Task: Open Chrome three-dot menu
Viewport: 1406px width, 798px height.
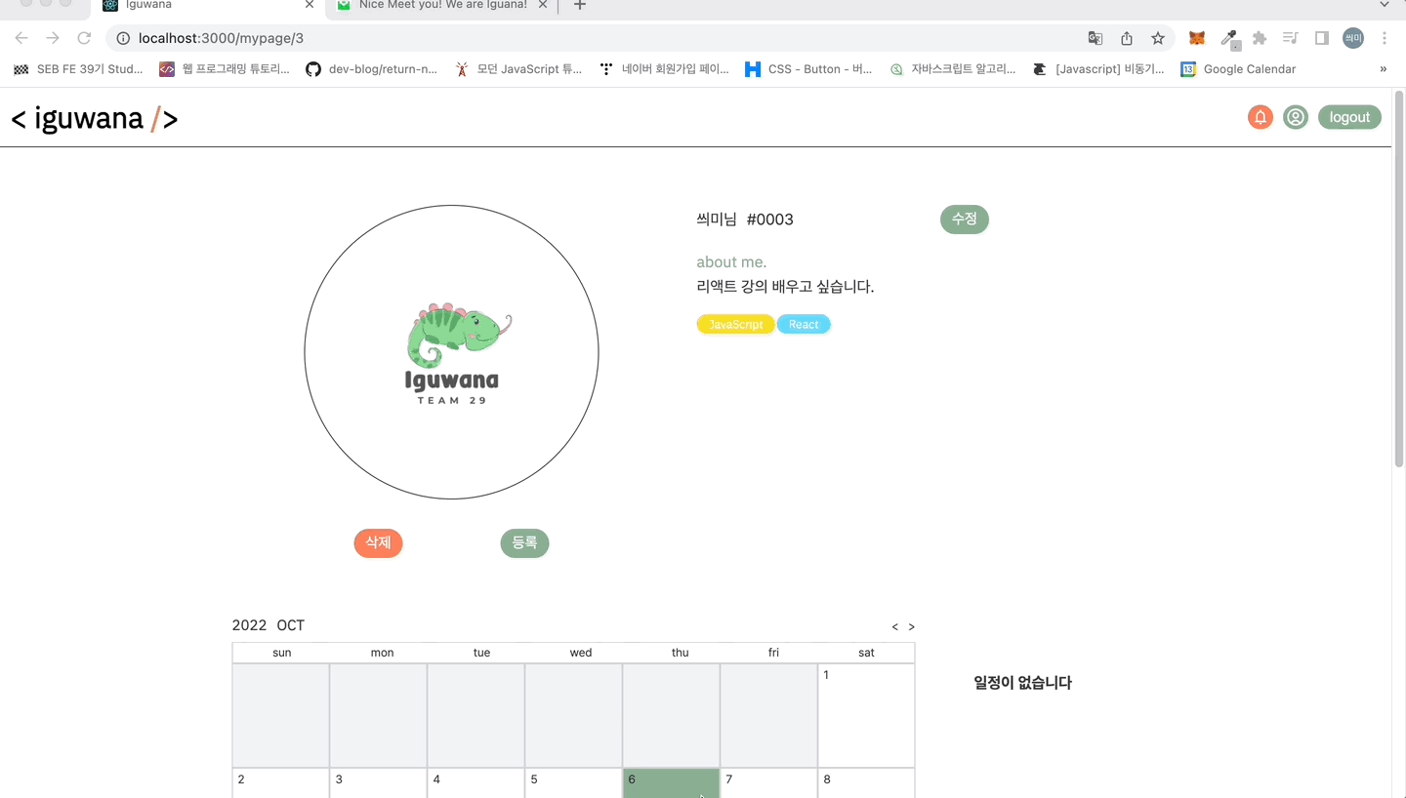Action: [x=1385, y=38]
